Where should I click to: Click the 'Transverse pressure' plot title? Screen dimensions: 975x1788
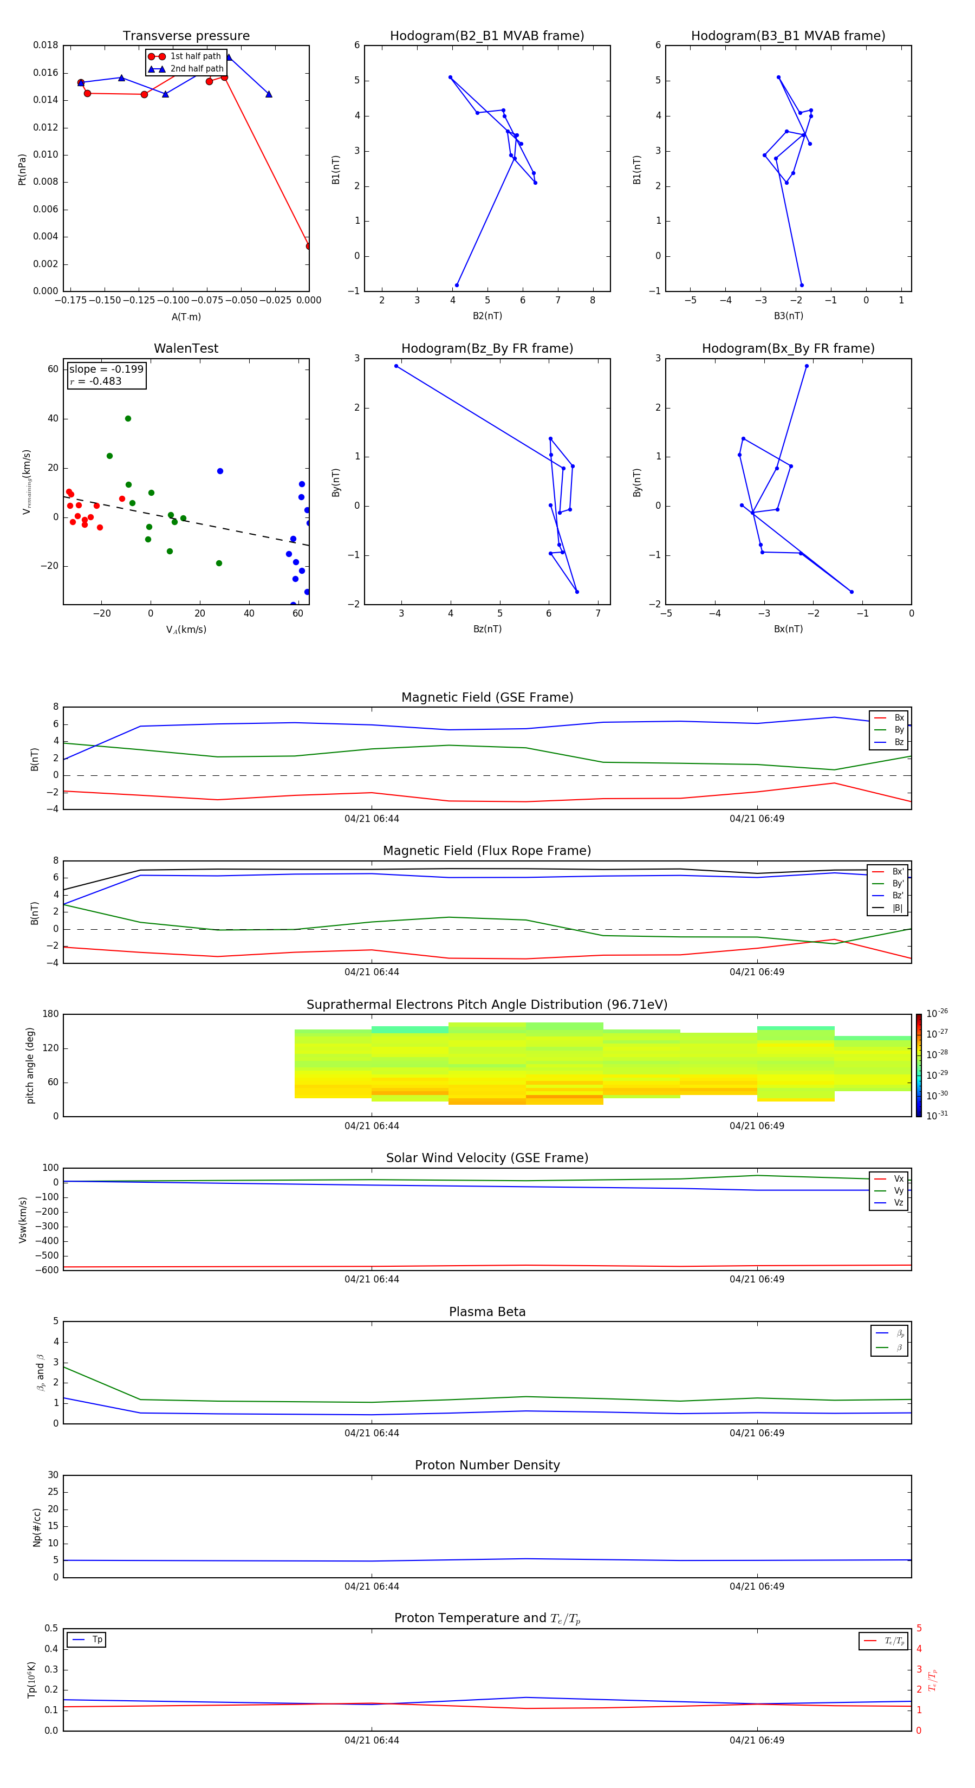[186, 36]
